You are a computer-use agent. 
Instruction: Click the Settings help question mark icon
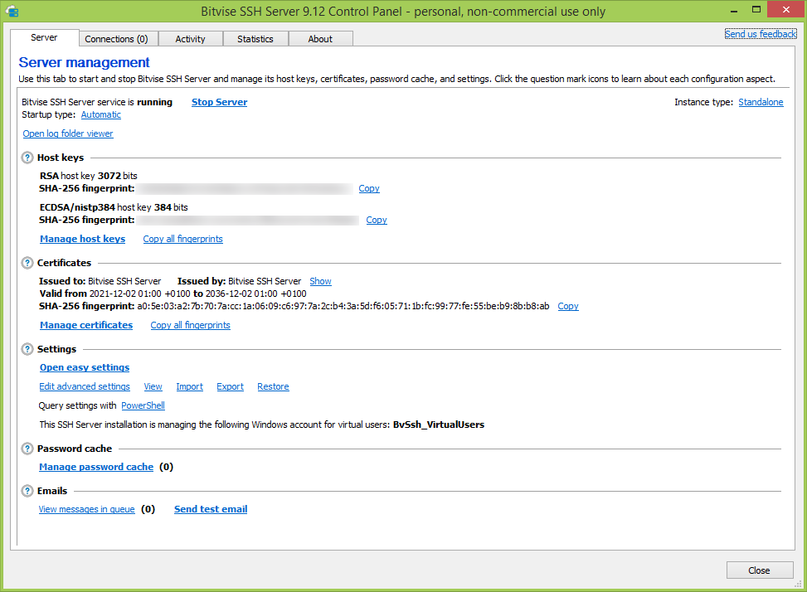coord(28,349)
